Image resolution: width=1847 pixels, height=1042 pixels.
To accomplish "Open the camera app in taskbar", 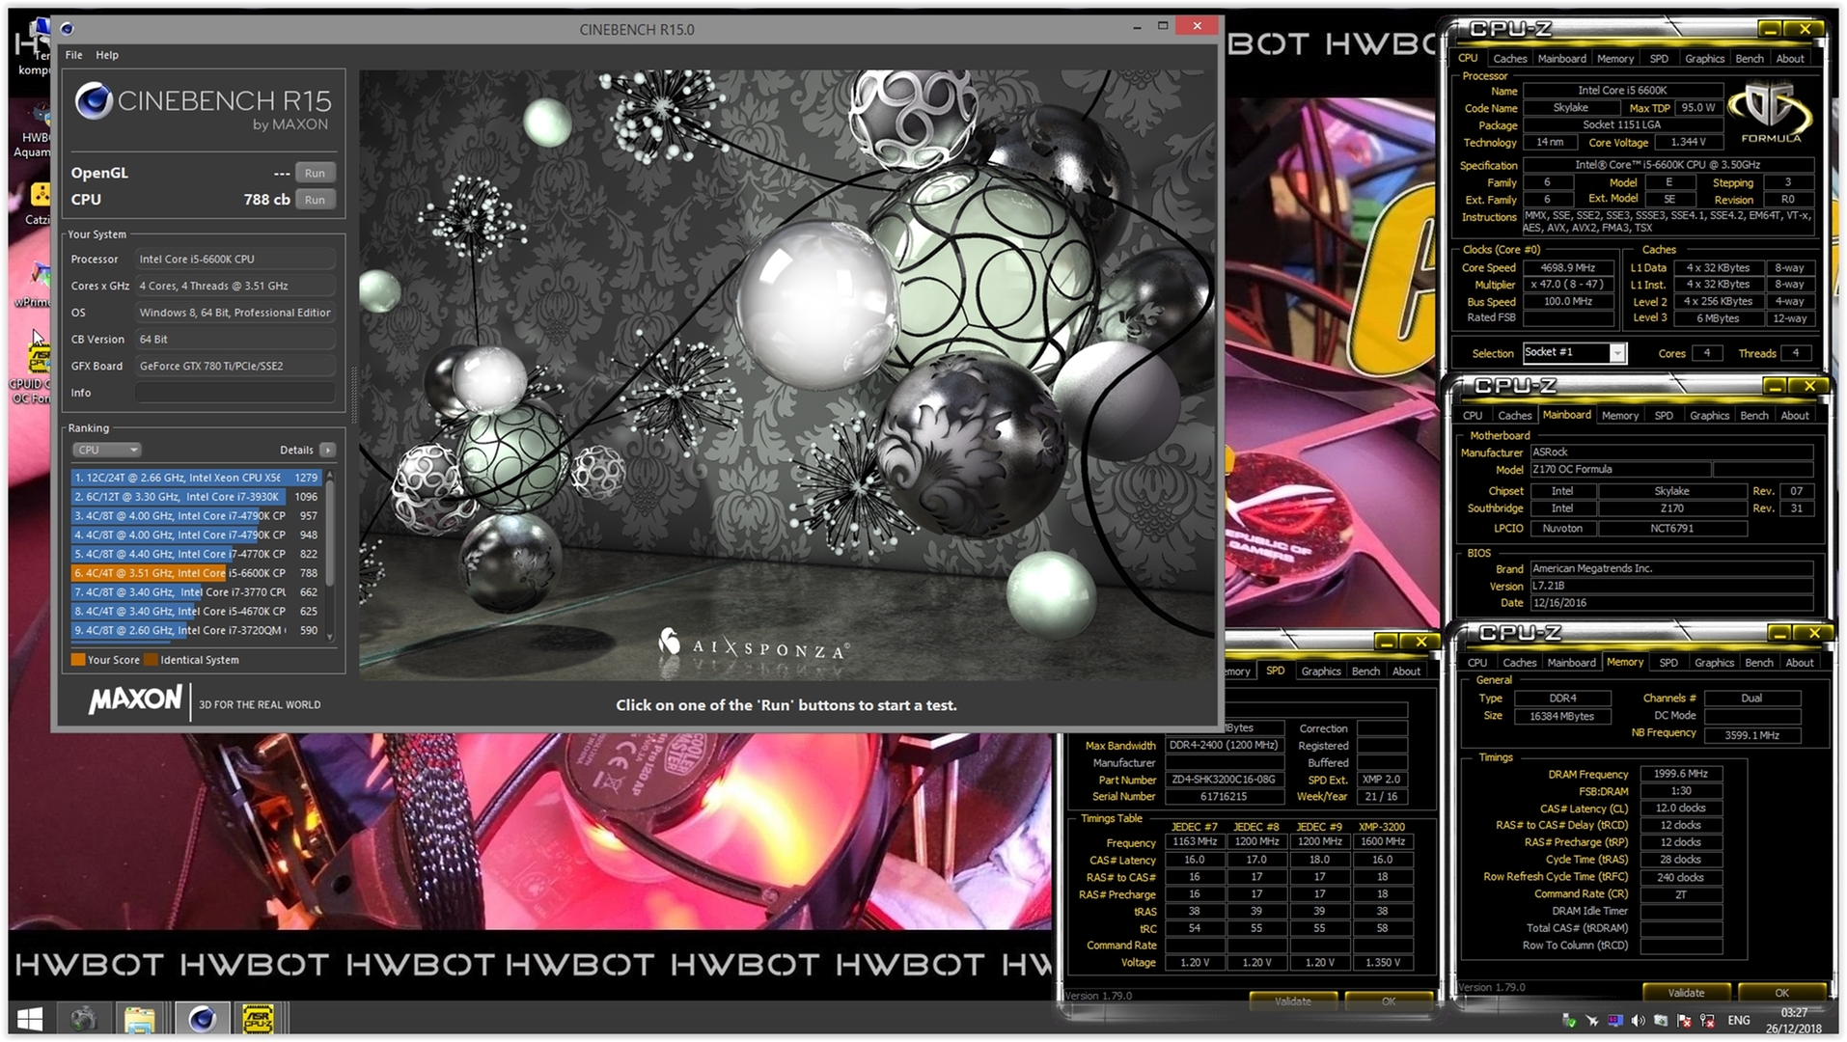I will point(83,1019).
